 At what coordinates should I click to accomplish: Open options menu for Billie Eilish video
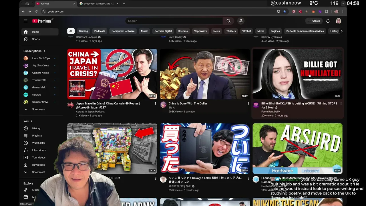pos(341,104)
